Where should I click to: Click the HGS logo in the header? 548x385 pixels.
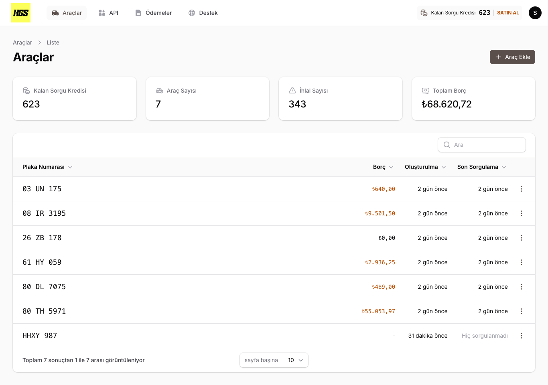[x=21, y=13]
